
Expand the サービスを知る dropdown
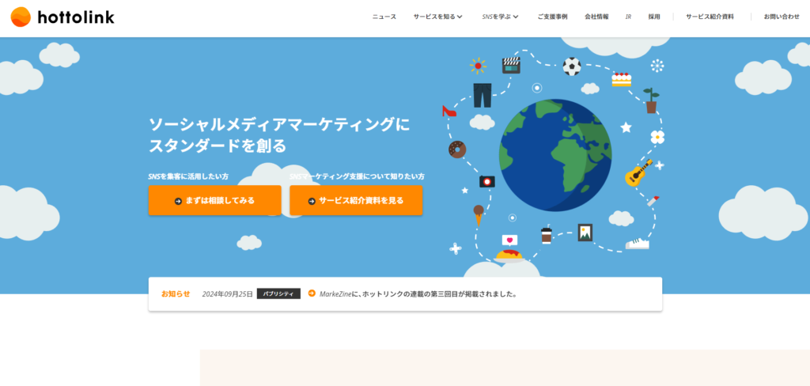tap(437, 17)
